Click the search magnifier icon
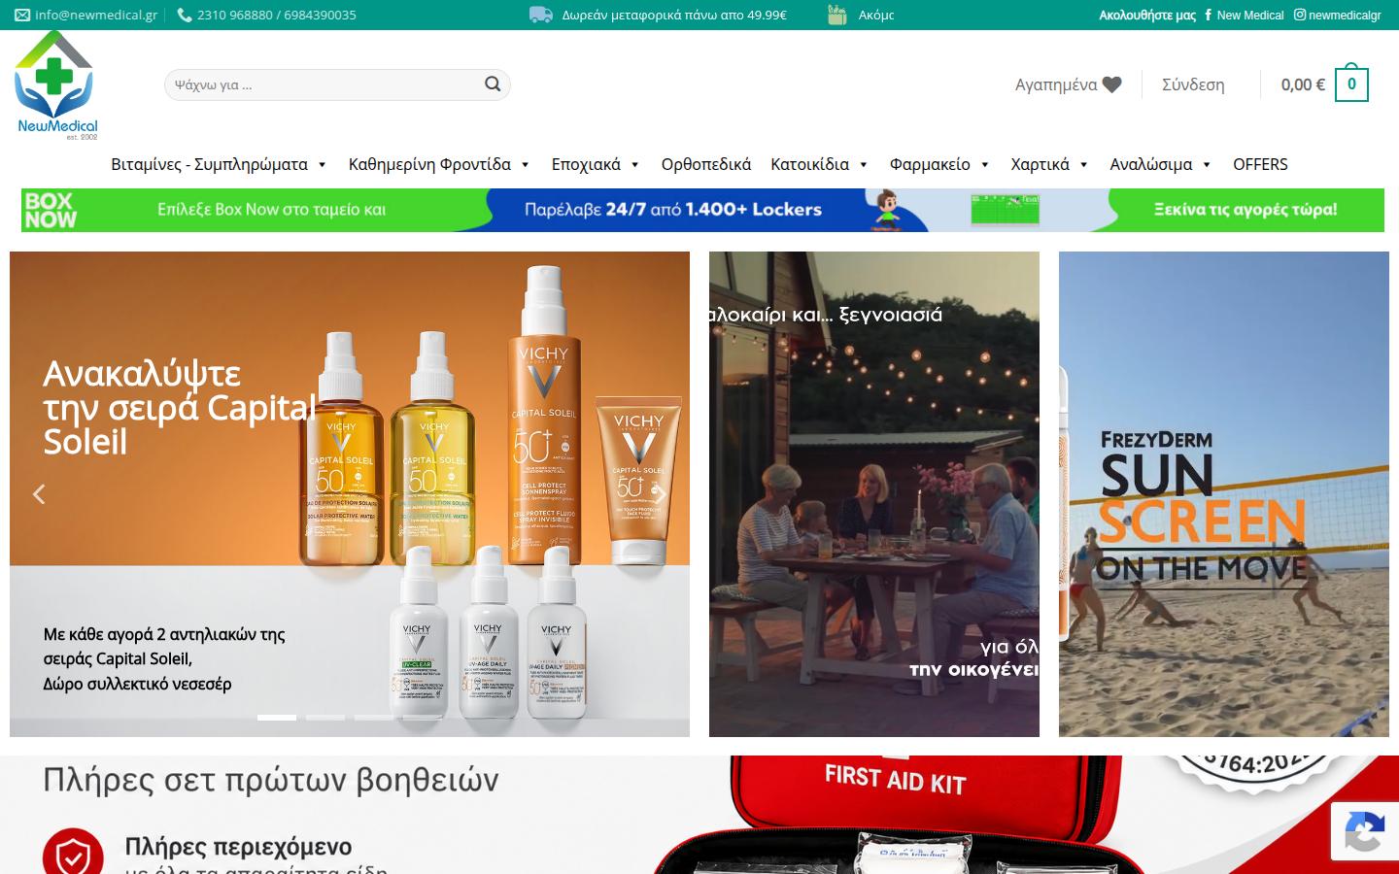The image size is (1399, 874). pos(493,84)
